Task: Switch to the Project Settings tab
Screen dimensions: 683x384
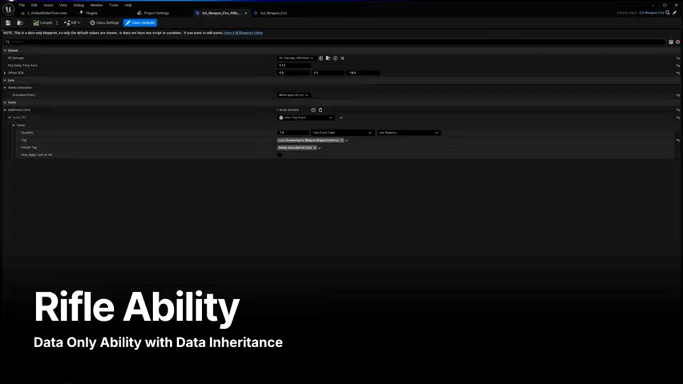Action: (x=156, y=13)
